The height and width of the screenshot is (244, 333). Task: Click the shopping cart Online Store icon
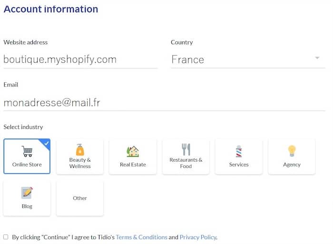pyautogui.click(x=27, y=152)
